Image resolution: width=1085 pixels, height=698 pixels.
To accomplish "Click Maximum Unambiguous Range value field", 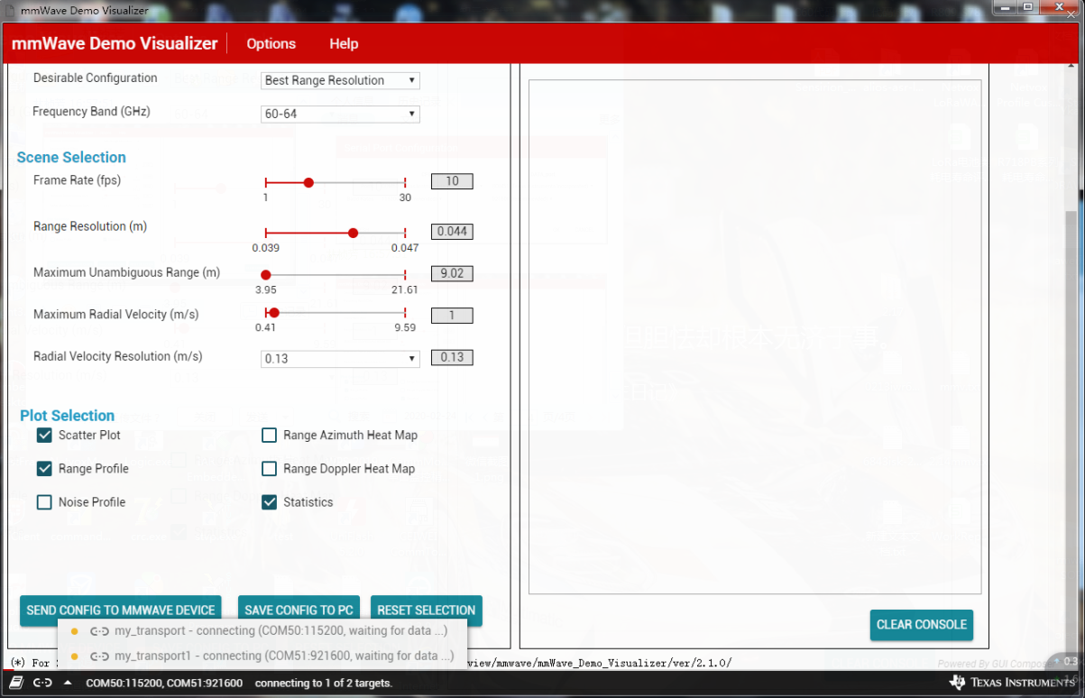I will click(x=452, y=273).
